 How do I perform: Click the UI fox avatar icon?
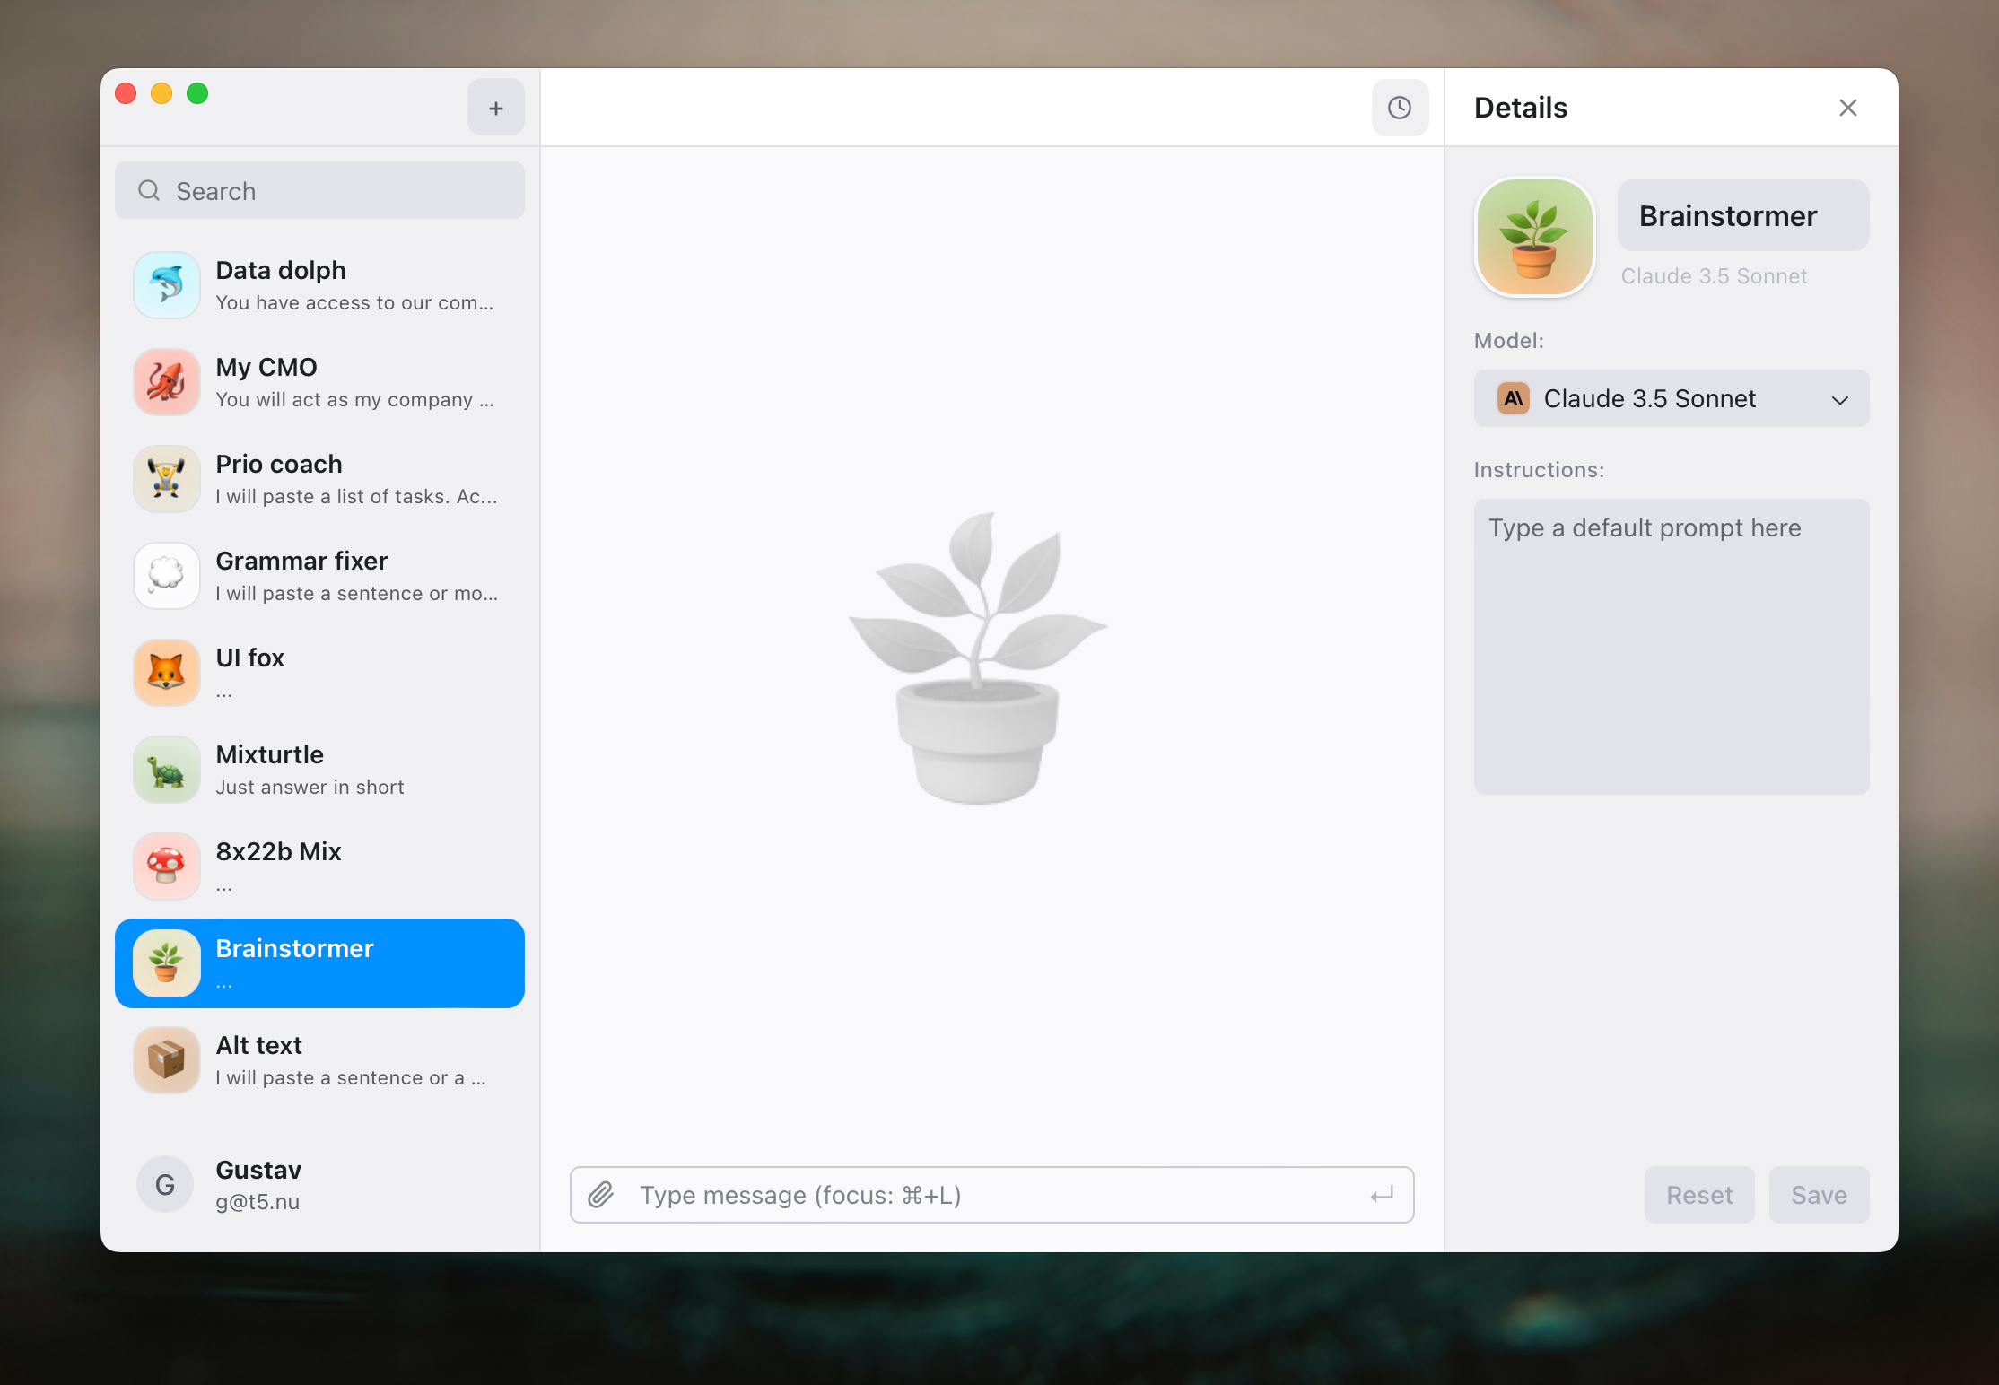167,673
